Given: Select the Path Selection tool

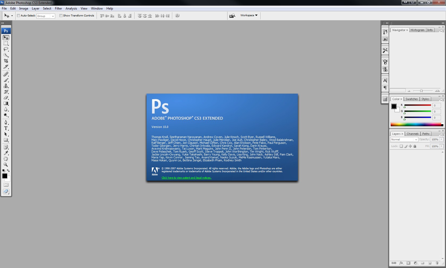Looking at the screenshot, I should click(6, 134).
